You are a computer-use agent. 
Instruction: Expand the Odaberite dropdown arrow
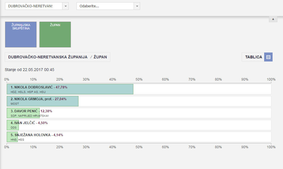[x=137, y=6]
